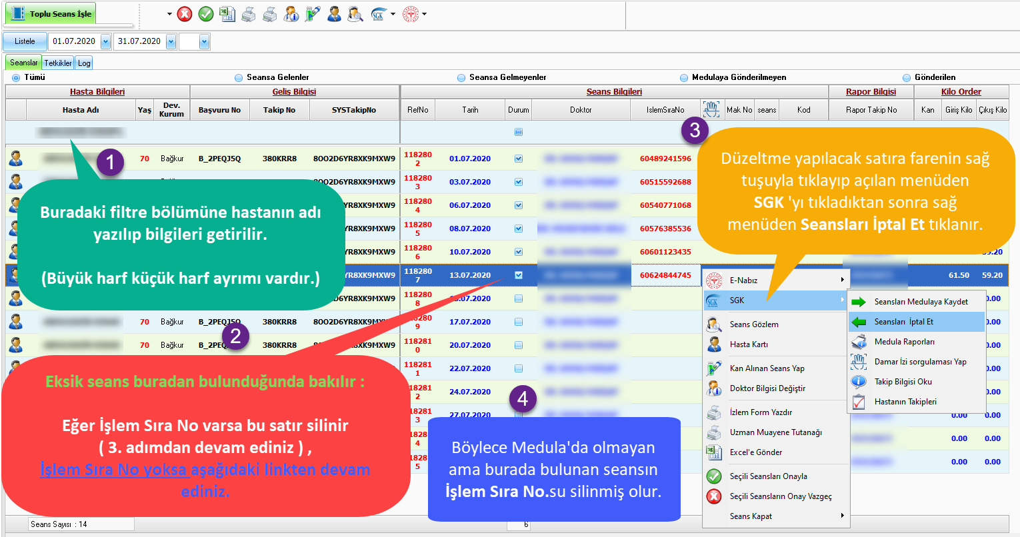Viewport: 1020px width, 537px height.
Task: Open dropdown arrow next to SGK toolbar icon
Action: (393, 14)
